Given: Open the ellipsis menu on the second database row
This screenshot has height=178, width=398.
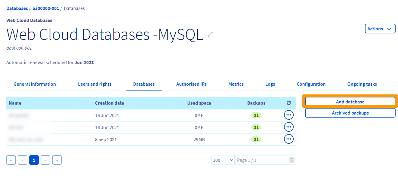Looking at the screenshot, I should point(288,127).
